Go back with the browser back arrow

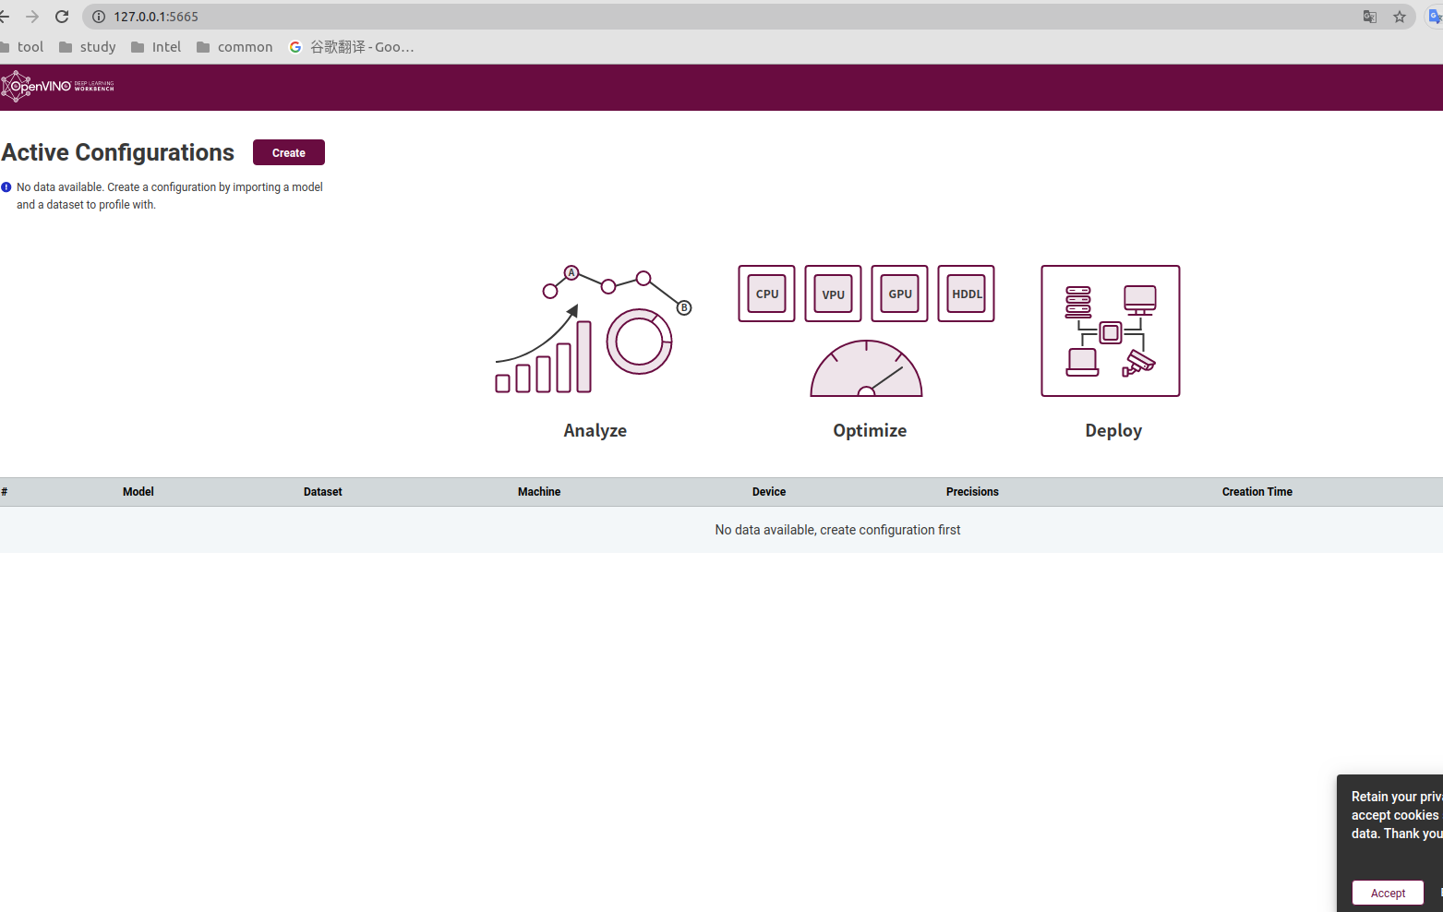[x=4, y=17]
